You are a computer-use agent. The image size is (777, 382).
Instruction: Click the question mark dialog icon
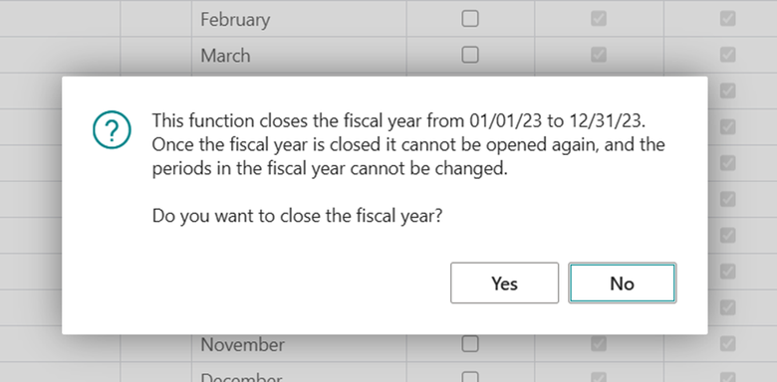pyautogui.click(x=112, y=129)
